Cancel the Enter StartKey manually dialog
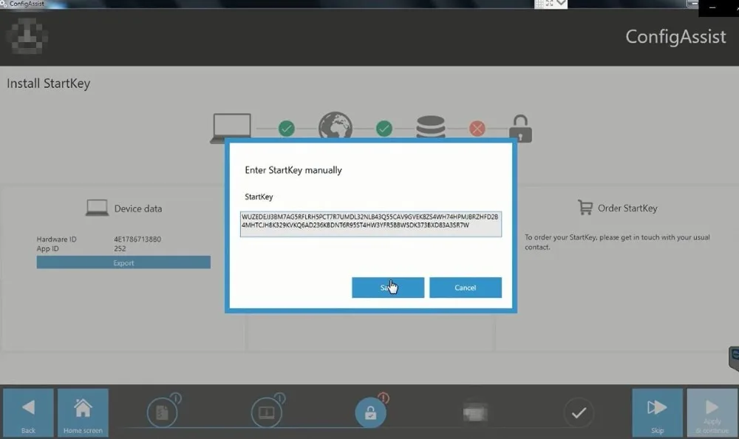This screenshot has height=439, width=739. 465,287
